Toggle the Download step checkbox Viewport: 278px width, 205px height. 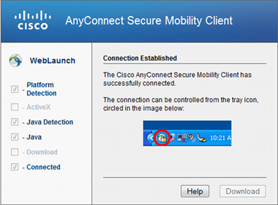click(15, 152)
